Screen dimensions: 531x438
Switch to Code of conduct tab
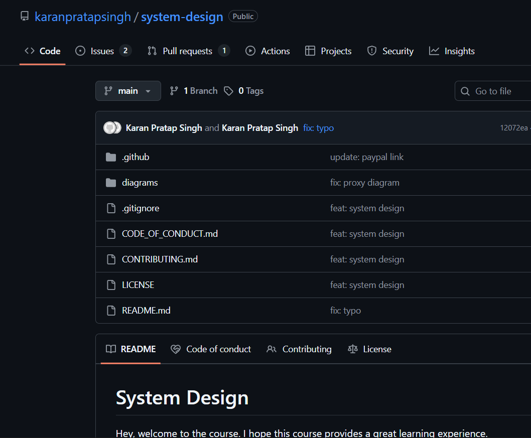211,349
